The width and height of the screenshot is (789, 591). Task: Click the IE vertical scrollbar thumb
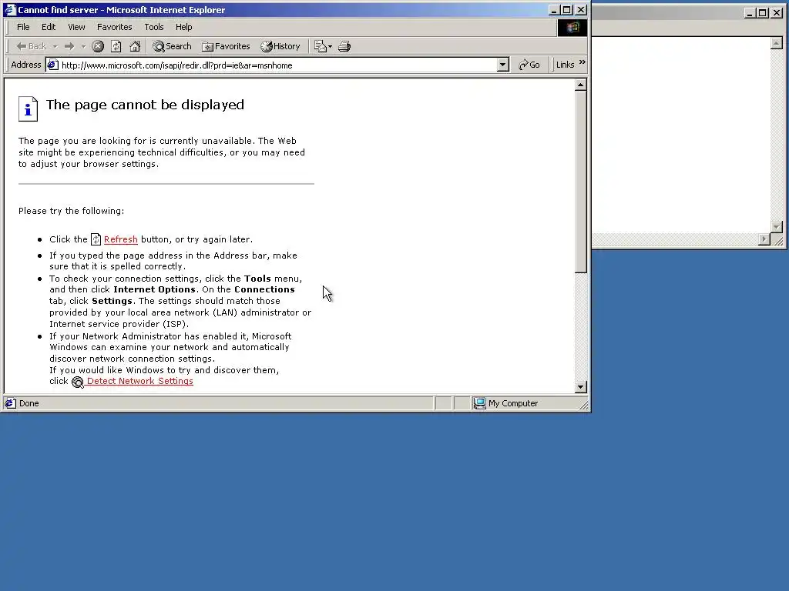coord(580,182)
